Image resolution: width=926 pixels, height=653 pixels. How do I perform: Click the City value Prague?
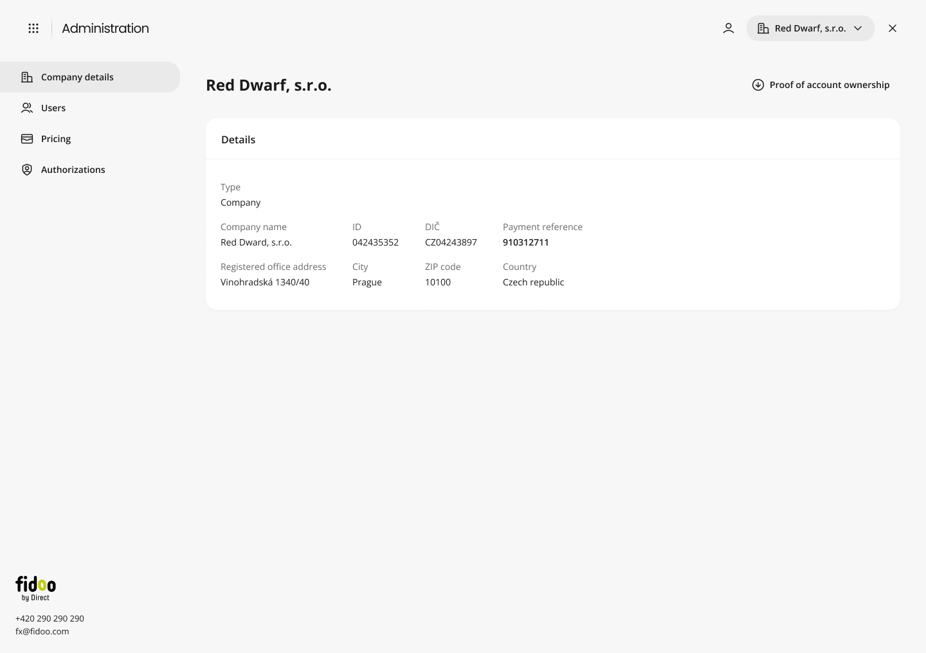(367, 282)
